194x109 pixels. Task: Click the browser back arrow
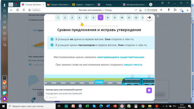pos(11,10)
